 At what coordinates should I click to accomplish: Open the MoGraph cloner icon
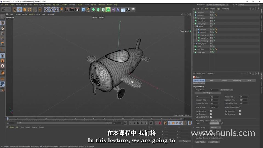coord(108,10)
